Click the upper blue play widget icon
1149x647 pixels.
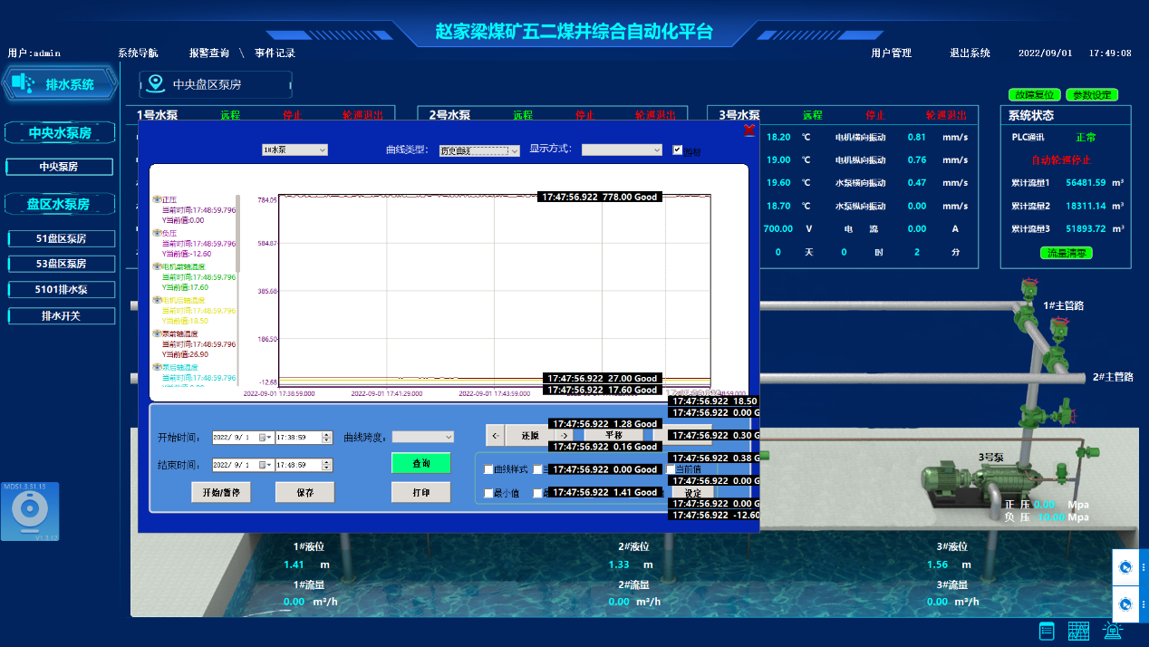point(1125,567)
